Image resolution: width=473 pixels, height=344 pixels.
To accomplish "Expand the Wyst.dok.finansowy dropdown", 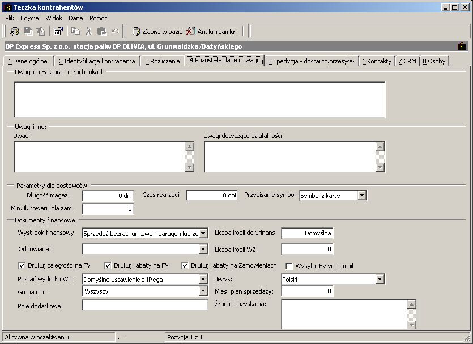I will point(203,233).
